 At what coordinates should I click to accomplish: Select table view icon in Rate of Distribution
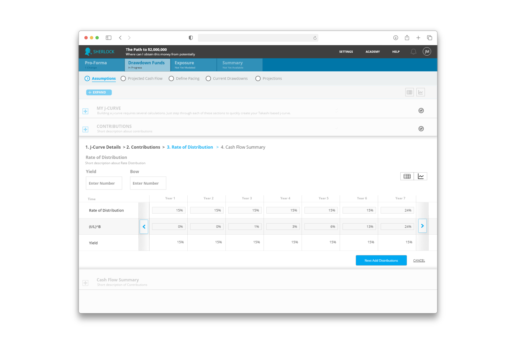coord(407,176)
